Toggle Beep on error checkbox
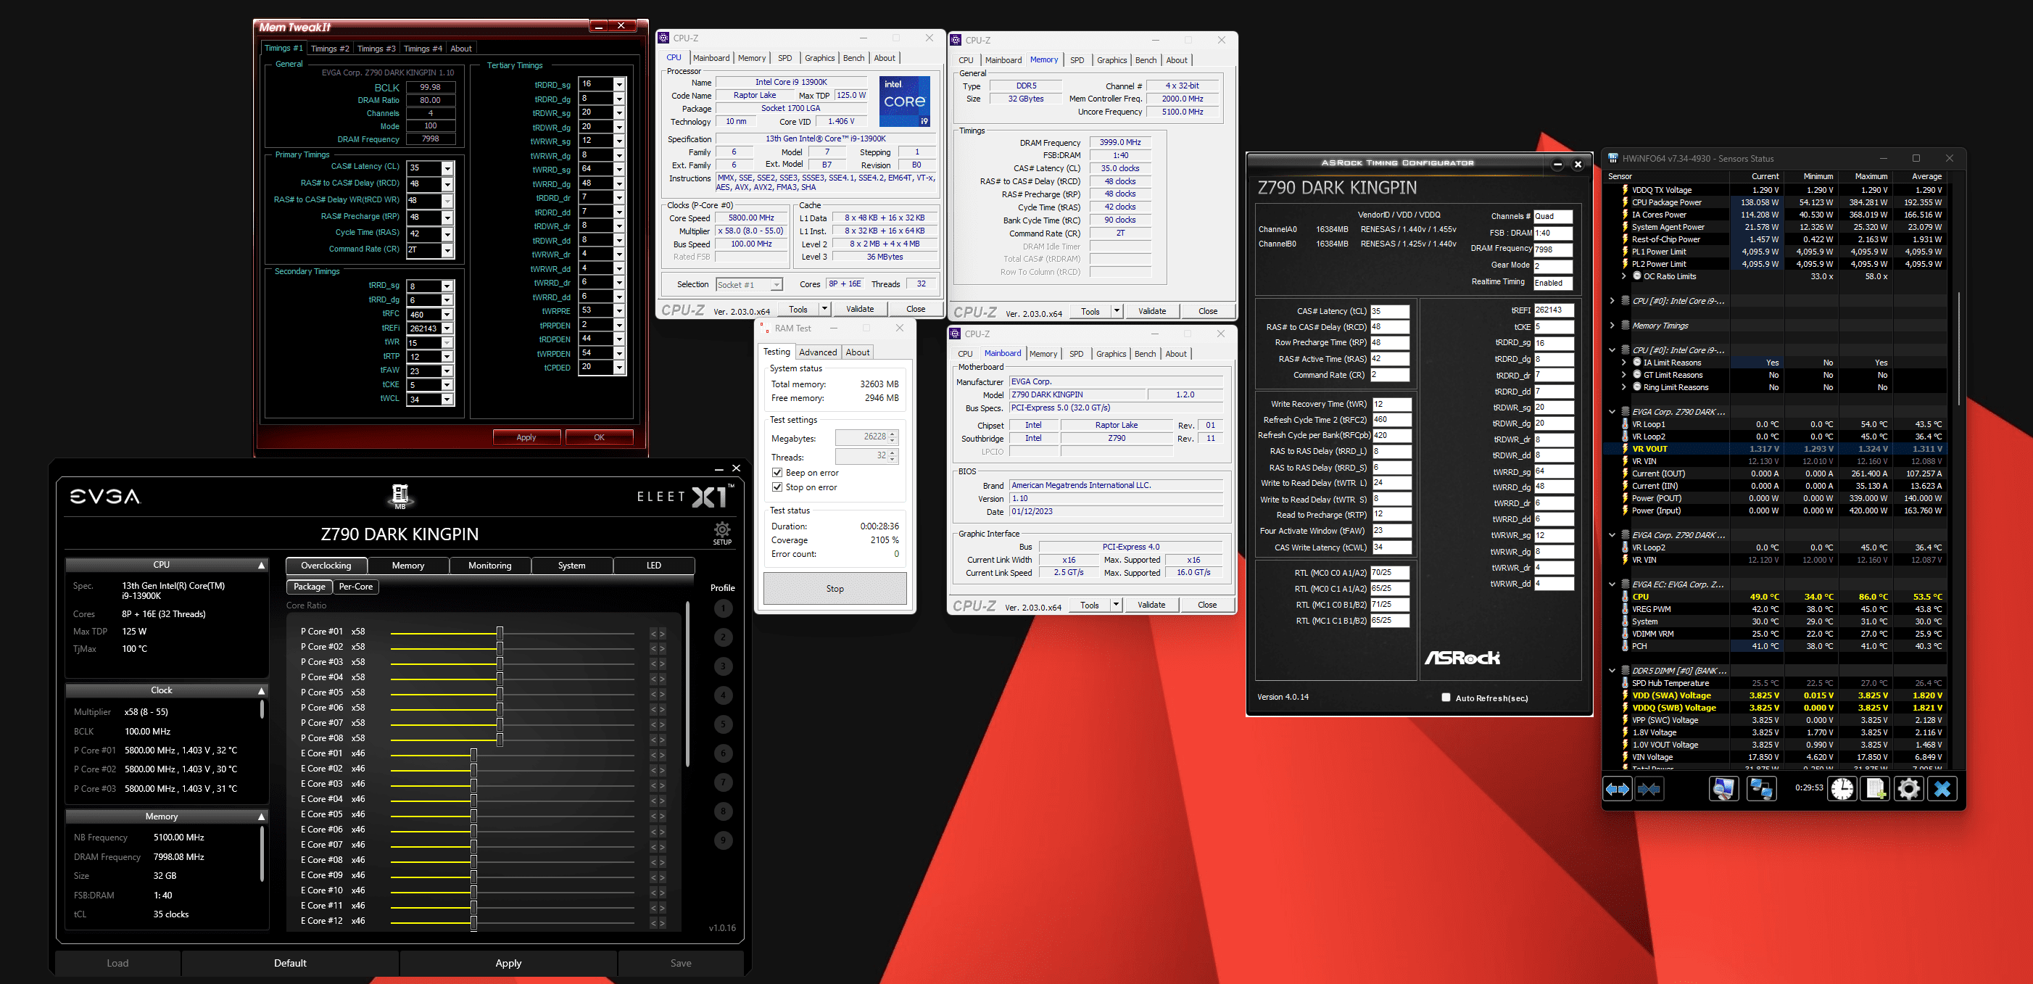The height and width of the screenshot is (984, 2033). 777,473
